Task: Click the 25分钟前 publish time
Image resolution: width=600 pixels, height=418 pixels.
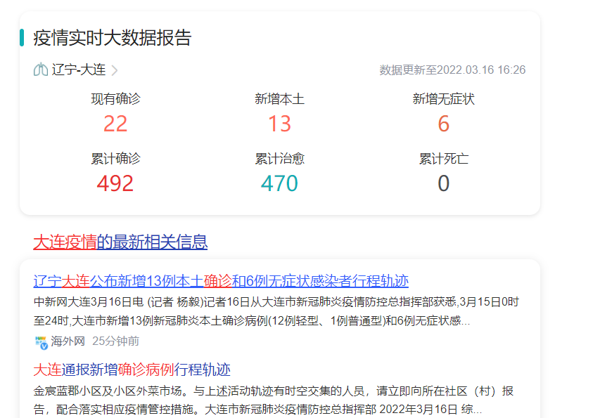Action: [x=115, y=341]
